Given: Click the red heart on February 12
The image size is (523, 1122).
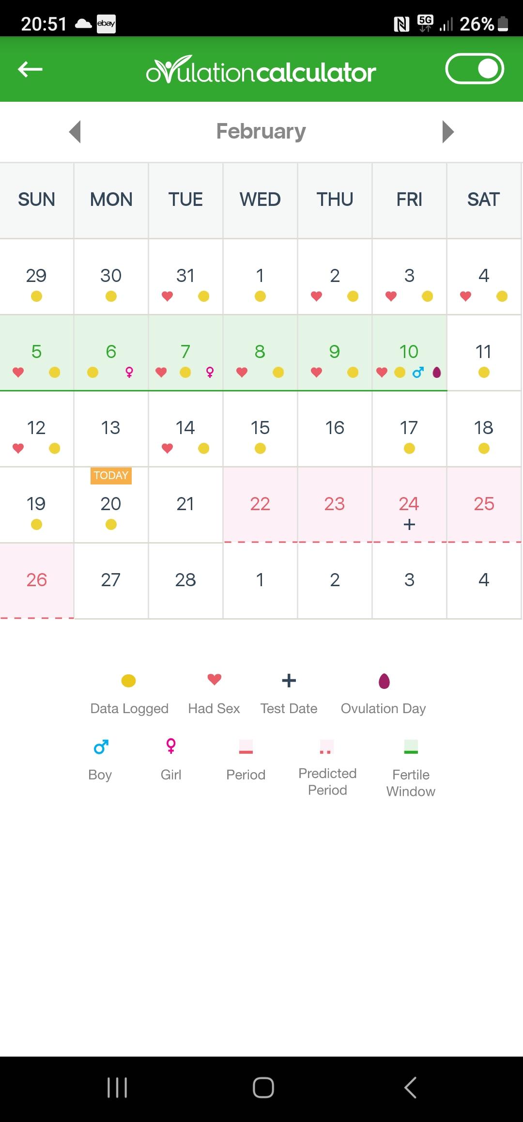Looking at the screenshot, I should pyautogui.click(x=18, y=448).
